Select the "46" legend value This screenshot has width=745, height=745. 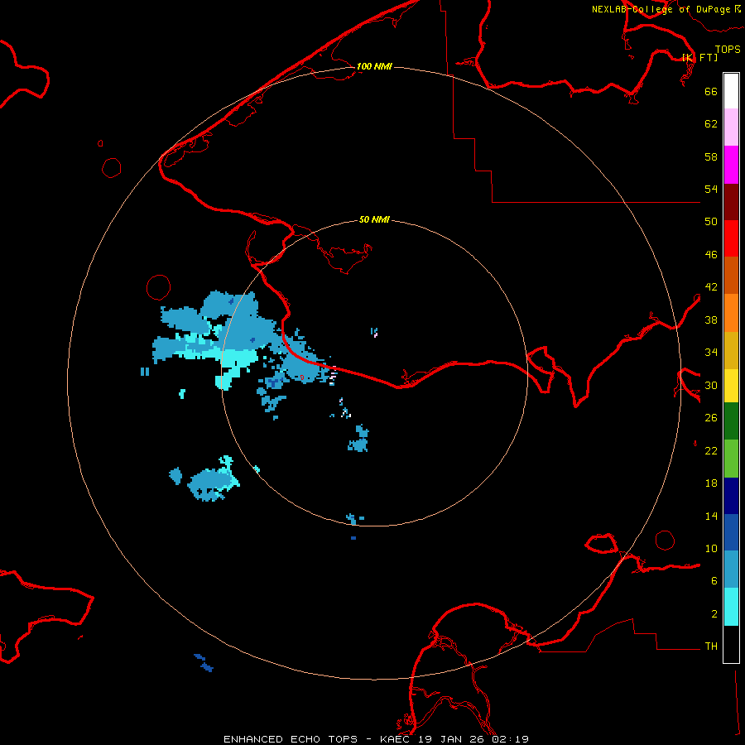pos(711,255)
